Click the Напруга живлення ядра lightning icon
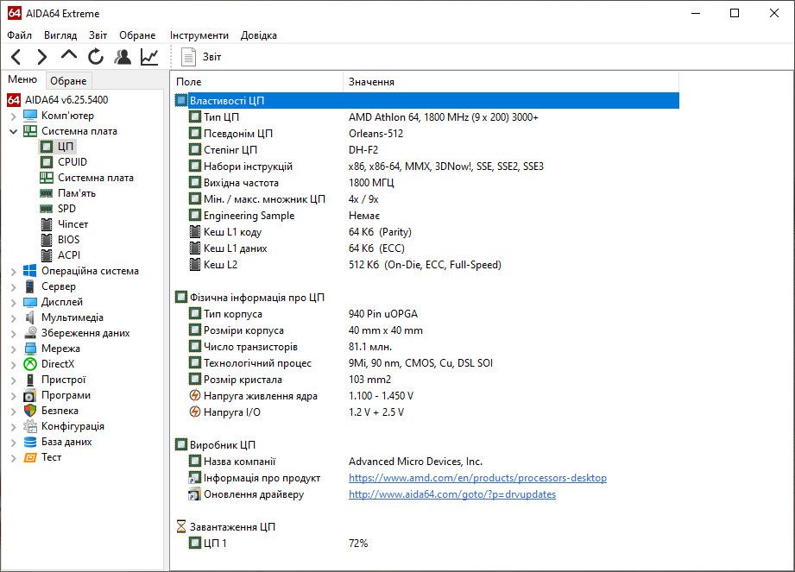This screenshot has height=572, width=795. coord(195,395)
